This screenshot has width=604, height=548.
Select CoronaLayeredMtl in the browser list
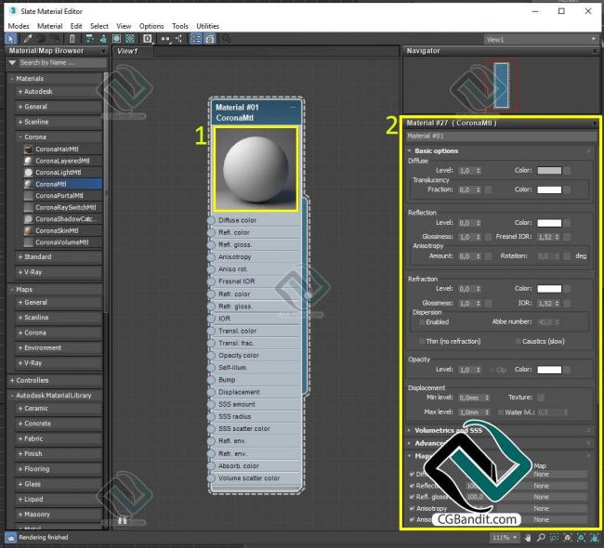(x=62, y=161)
